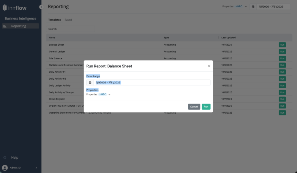Click the Run Report: Balance Sheet title

point(109,66)
